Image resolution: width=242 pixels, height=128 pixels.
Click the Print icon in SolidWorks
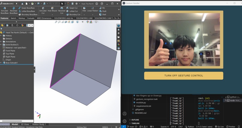(x=44, y=4)
